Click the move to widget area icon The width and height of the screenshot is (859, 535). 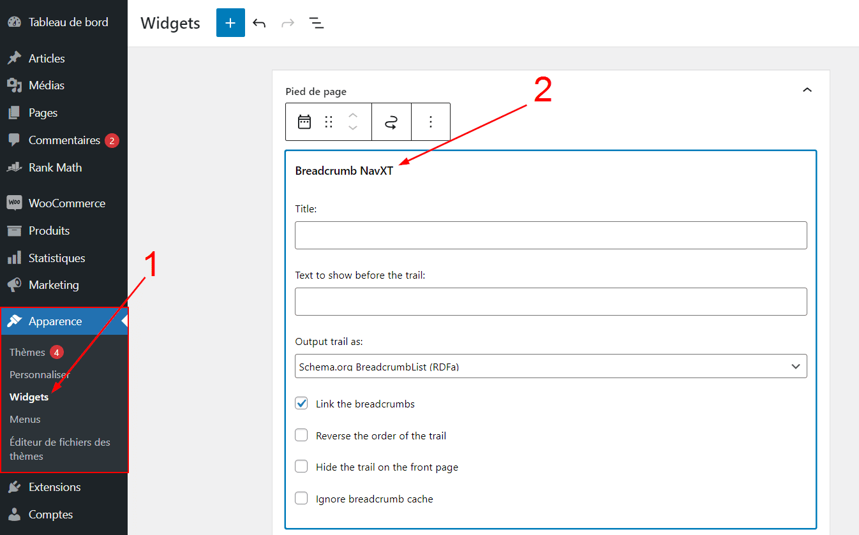click(x=391, y=122)
